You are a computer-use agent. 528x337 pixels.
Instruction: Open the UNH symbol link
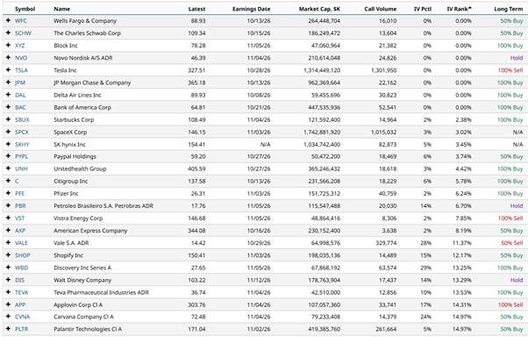[x=21, y=168]
